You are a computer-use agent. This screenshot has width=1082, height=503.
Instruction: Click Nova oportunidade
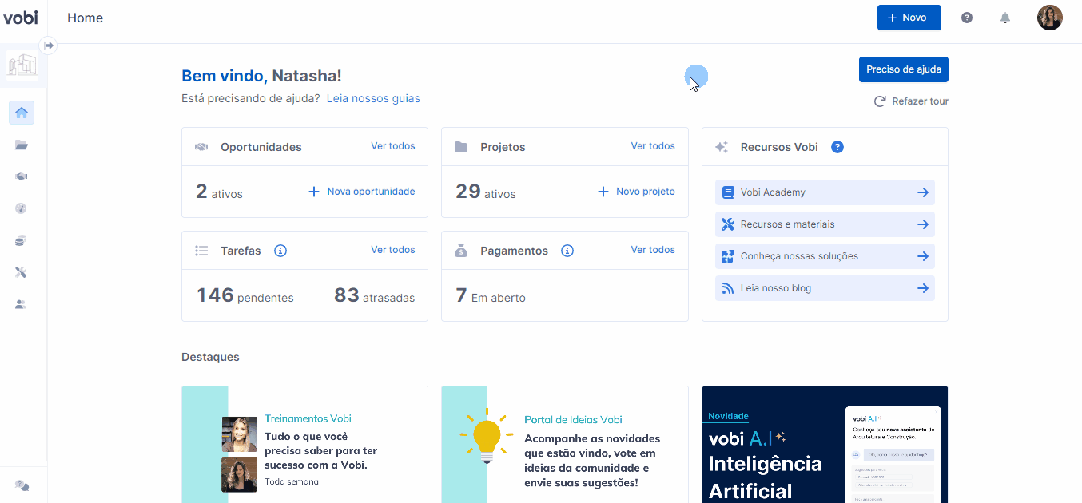pyautogui.click(x=362, y=192)
